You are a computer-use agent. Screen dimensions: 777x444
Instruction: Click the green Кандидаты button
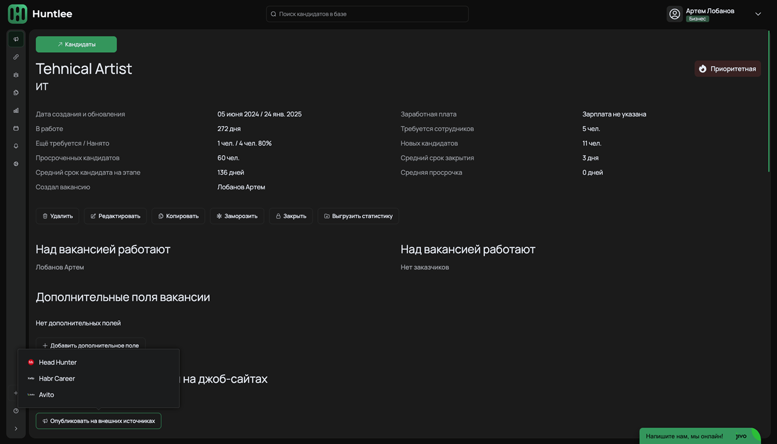coord(76,44)
